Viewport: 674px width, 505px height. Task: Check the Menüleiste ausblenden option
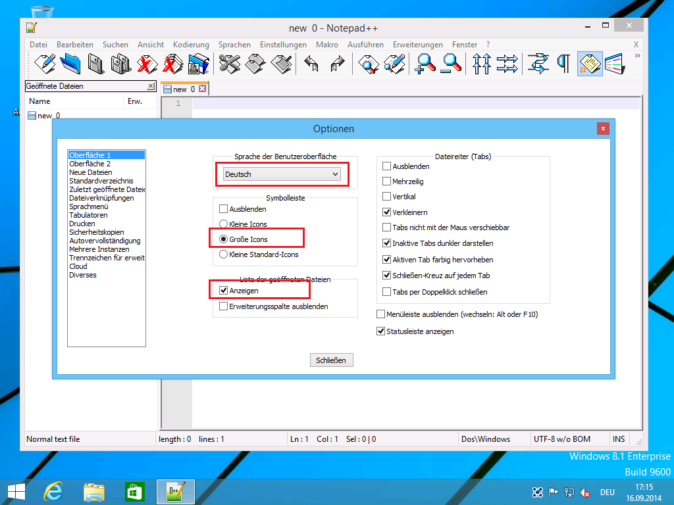(x=381, y=314)
